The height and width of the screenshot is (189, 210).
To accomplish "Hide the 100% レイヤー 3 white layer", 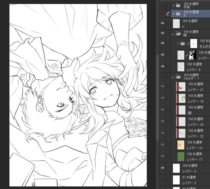I will point(162,168).
